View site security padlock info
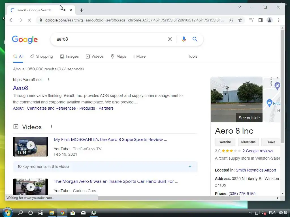Image resolution: width=290 pixels, height=217 pixels. tap(41, 20)
